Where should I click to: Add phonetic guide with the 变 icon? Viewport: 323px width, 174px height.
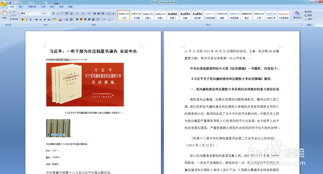coord(67,14)
